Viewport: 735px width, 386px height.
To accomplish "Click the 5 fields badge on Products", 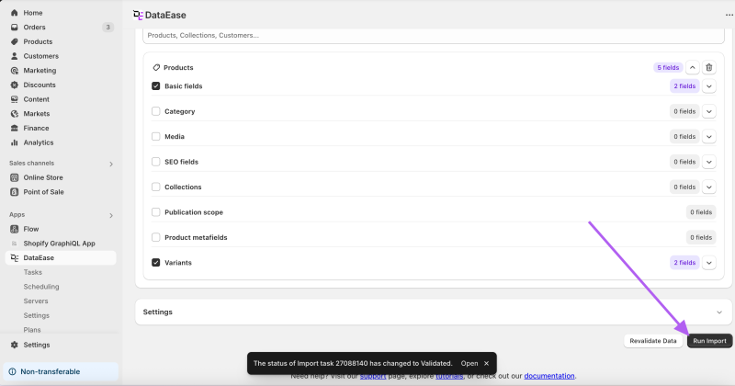I will tap(668, 67).
